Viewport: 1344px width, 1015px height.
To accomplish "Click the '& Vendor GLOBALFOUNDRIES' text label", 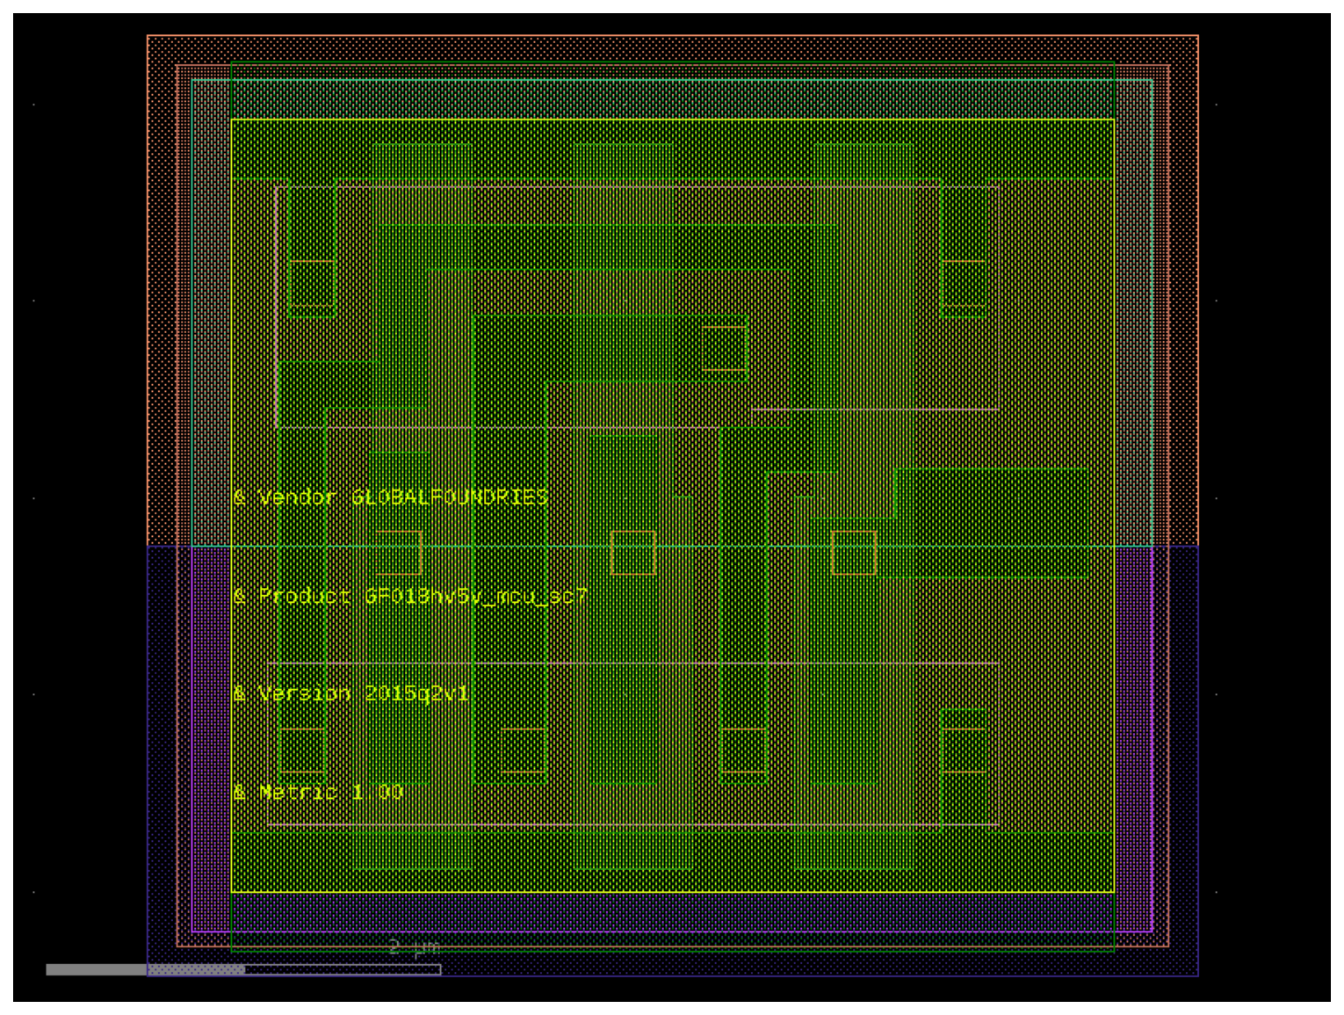I will 391,497.
